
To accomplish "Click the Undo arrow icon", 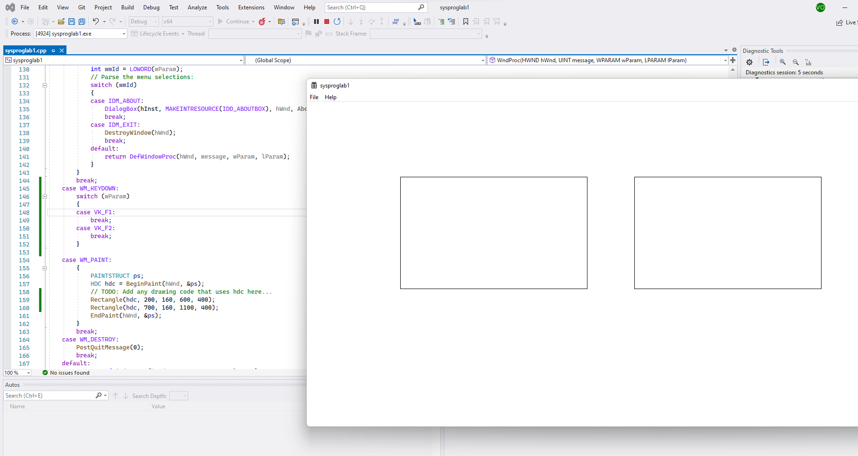I will pos(96,22).
